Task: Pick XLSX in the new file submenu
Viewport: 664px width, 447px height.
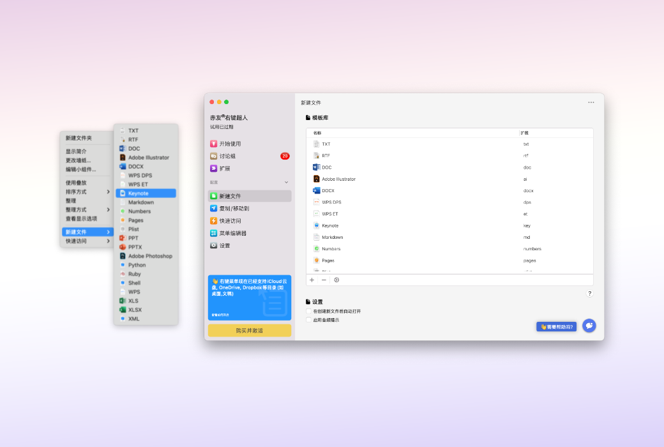Action: click(x=146, y=310)
